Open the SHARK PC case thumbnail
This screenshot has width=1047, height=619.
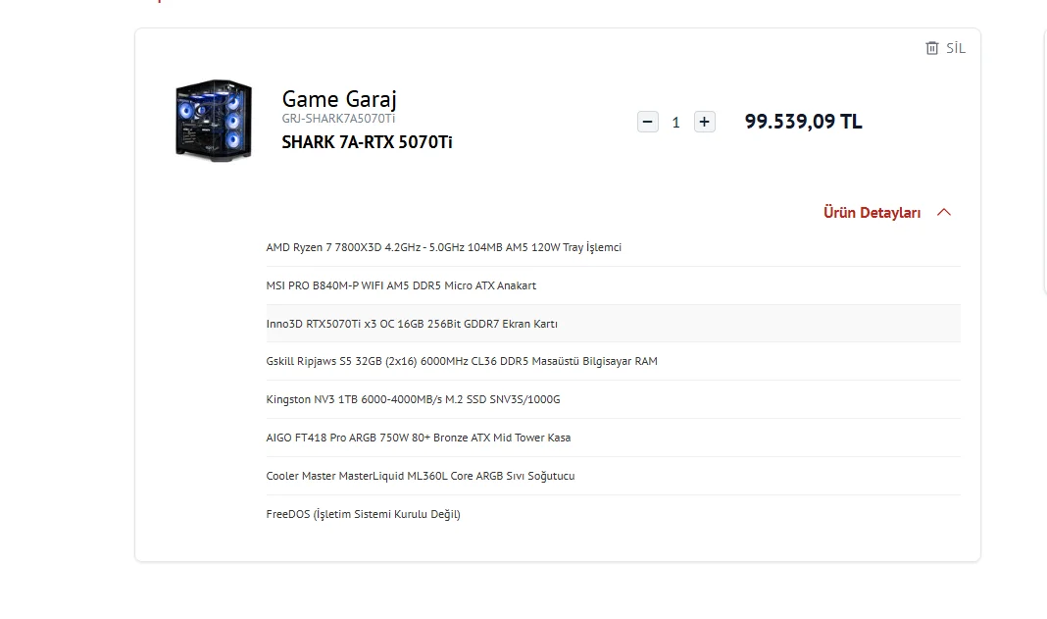coord(214,121)
